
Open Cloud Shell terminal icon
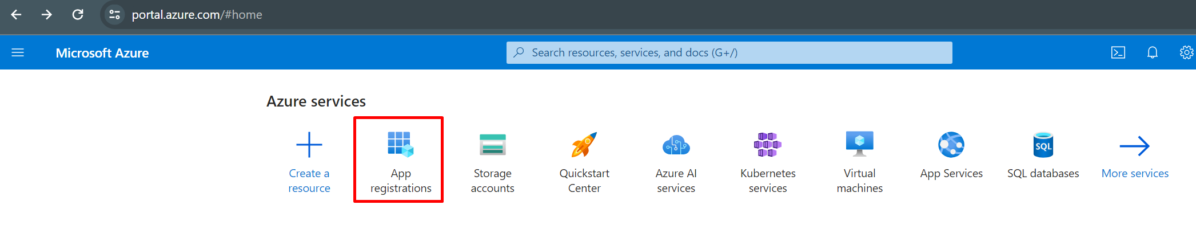click(x=1118, y=53)
